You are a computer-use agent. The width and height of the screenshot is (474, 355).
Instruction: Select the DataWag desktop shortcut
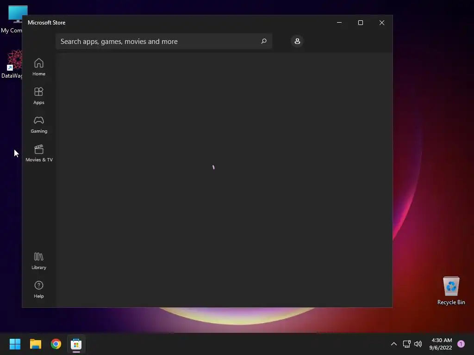[x=12, y=64]
